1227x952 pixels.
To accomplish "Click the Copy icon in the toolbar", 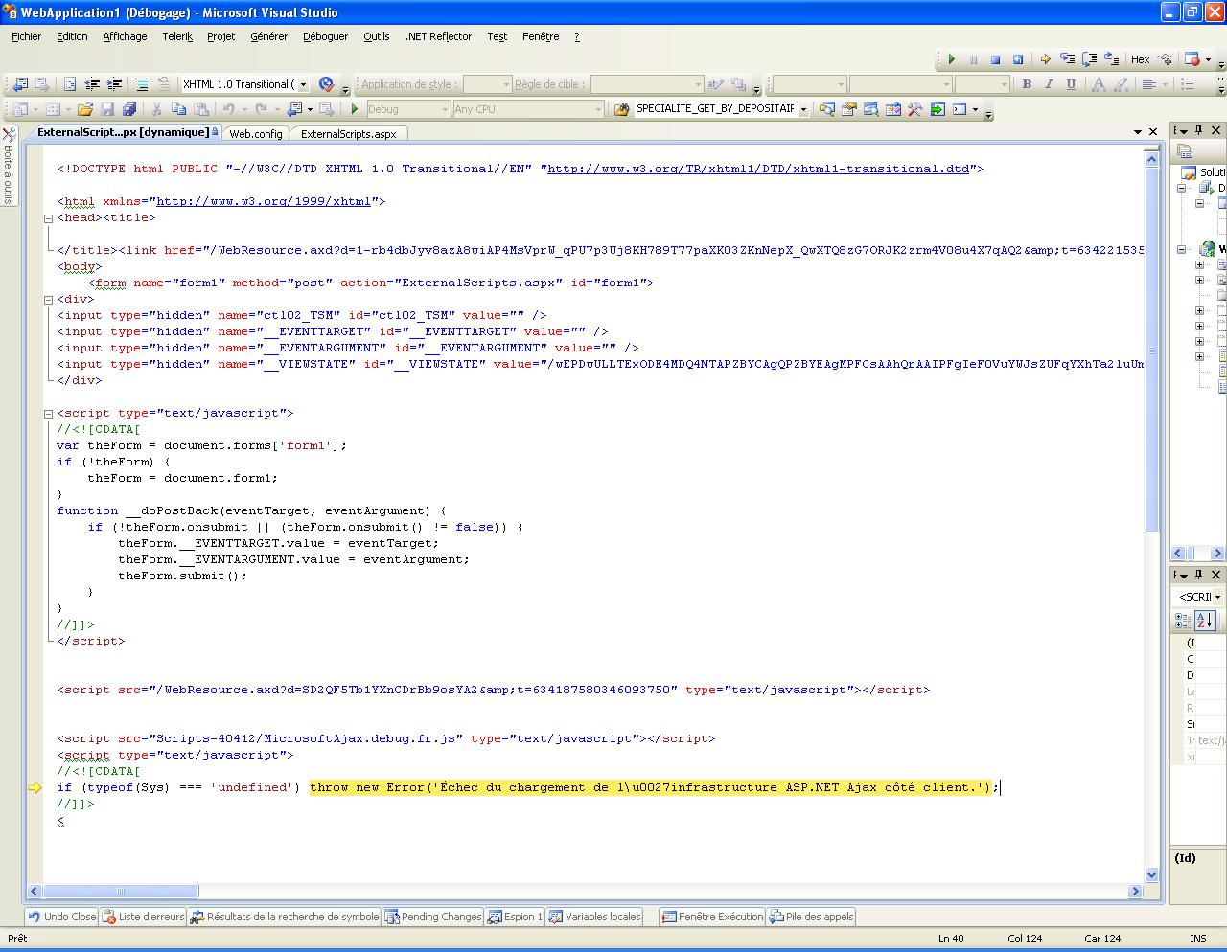I will pyautogui.click(x=179, y=109).
